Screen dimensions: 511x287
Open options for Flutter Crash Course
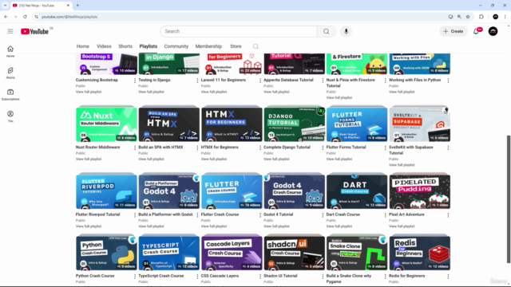[260, 215]
